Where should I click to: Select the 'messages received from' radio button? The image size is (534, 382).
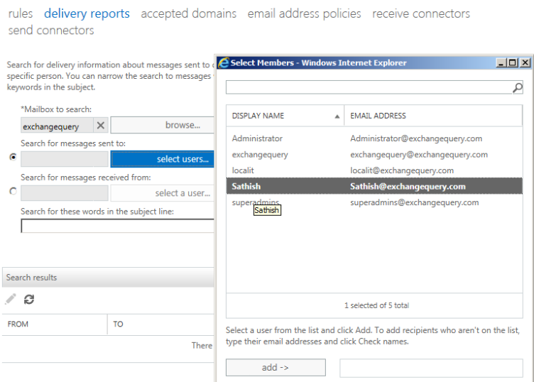[x=13, y=191]
